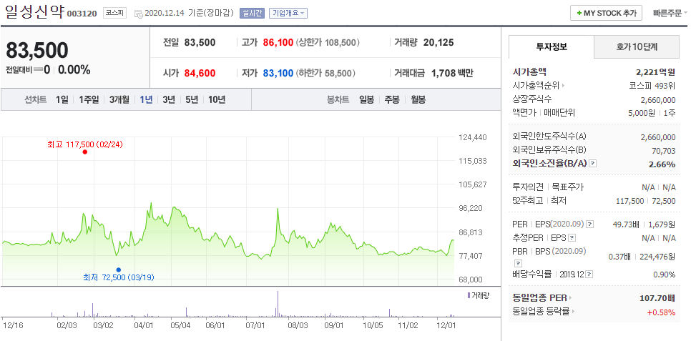Click the blue 최저 low-point dot on chart
This screenshot has height=341, width=691.
[x=119, y=270]
